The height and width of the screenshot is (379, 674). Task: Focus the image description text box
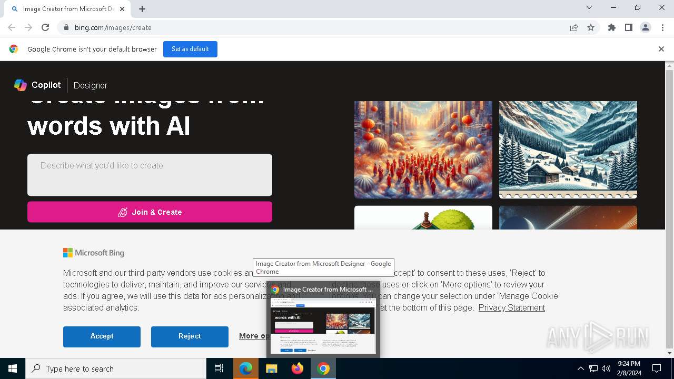[x=150, y=175]
